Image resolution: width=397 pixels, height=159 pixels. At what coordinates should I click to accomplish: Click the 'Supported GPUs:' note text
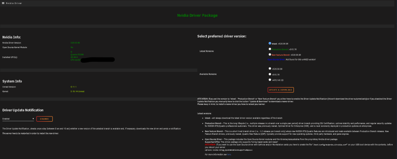pyautogui.click(x=241, y=142)
